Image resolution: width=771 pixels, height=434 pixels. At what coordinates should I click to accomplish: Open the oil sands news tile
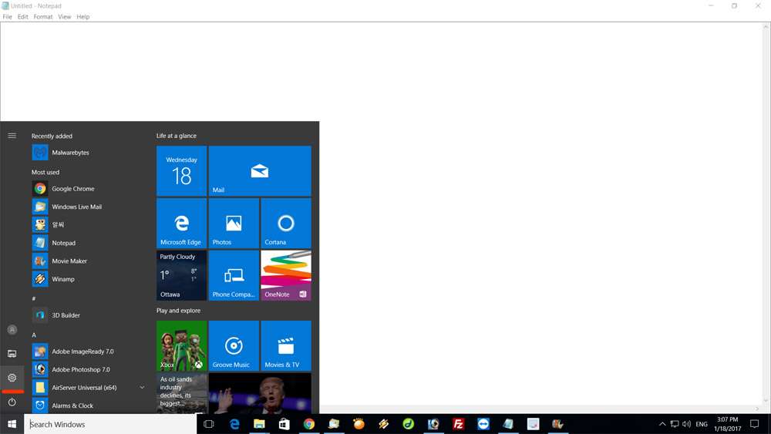coord(181,393)
